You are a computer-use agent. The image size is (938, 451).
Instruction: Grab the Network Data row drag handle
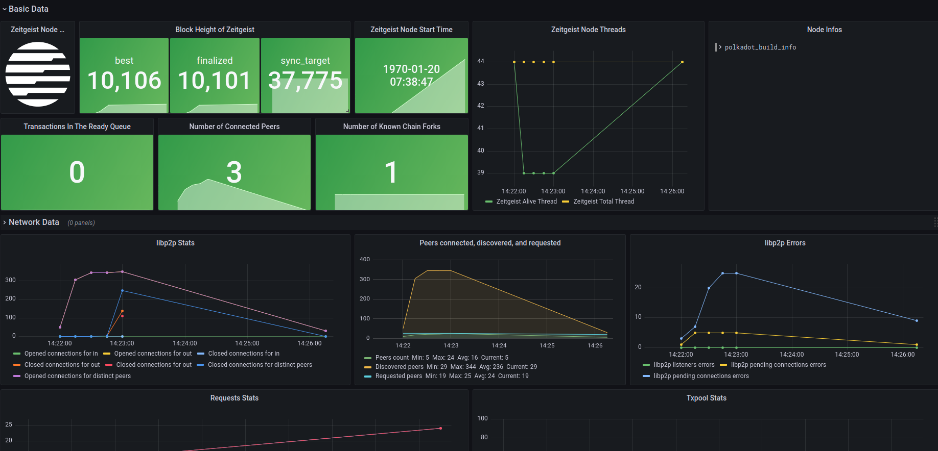[935, 222]
